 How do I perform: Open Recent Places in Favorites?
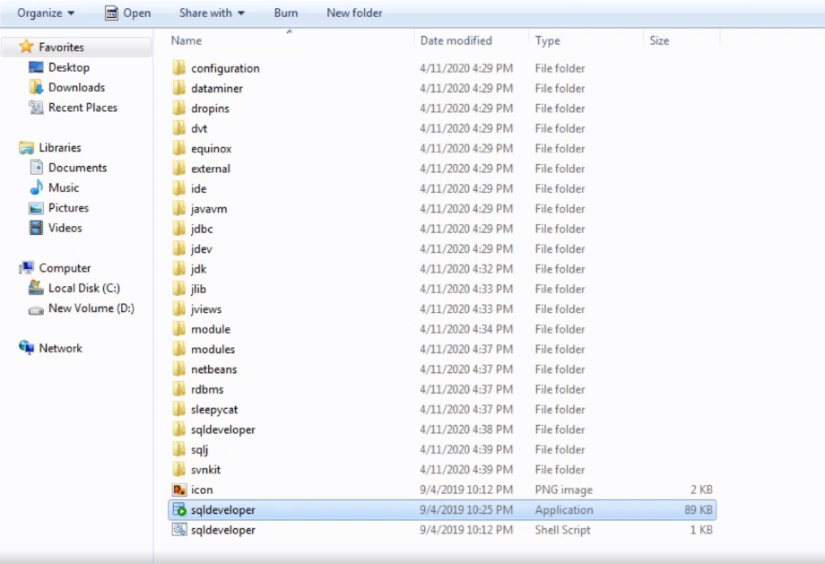(x=82, y=108)
